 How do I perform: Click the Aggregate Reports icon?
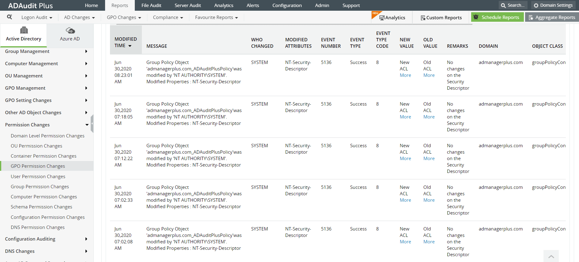tap(531, 17)
